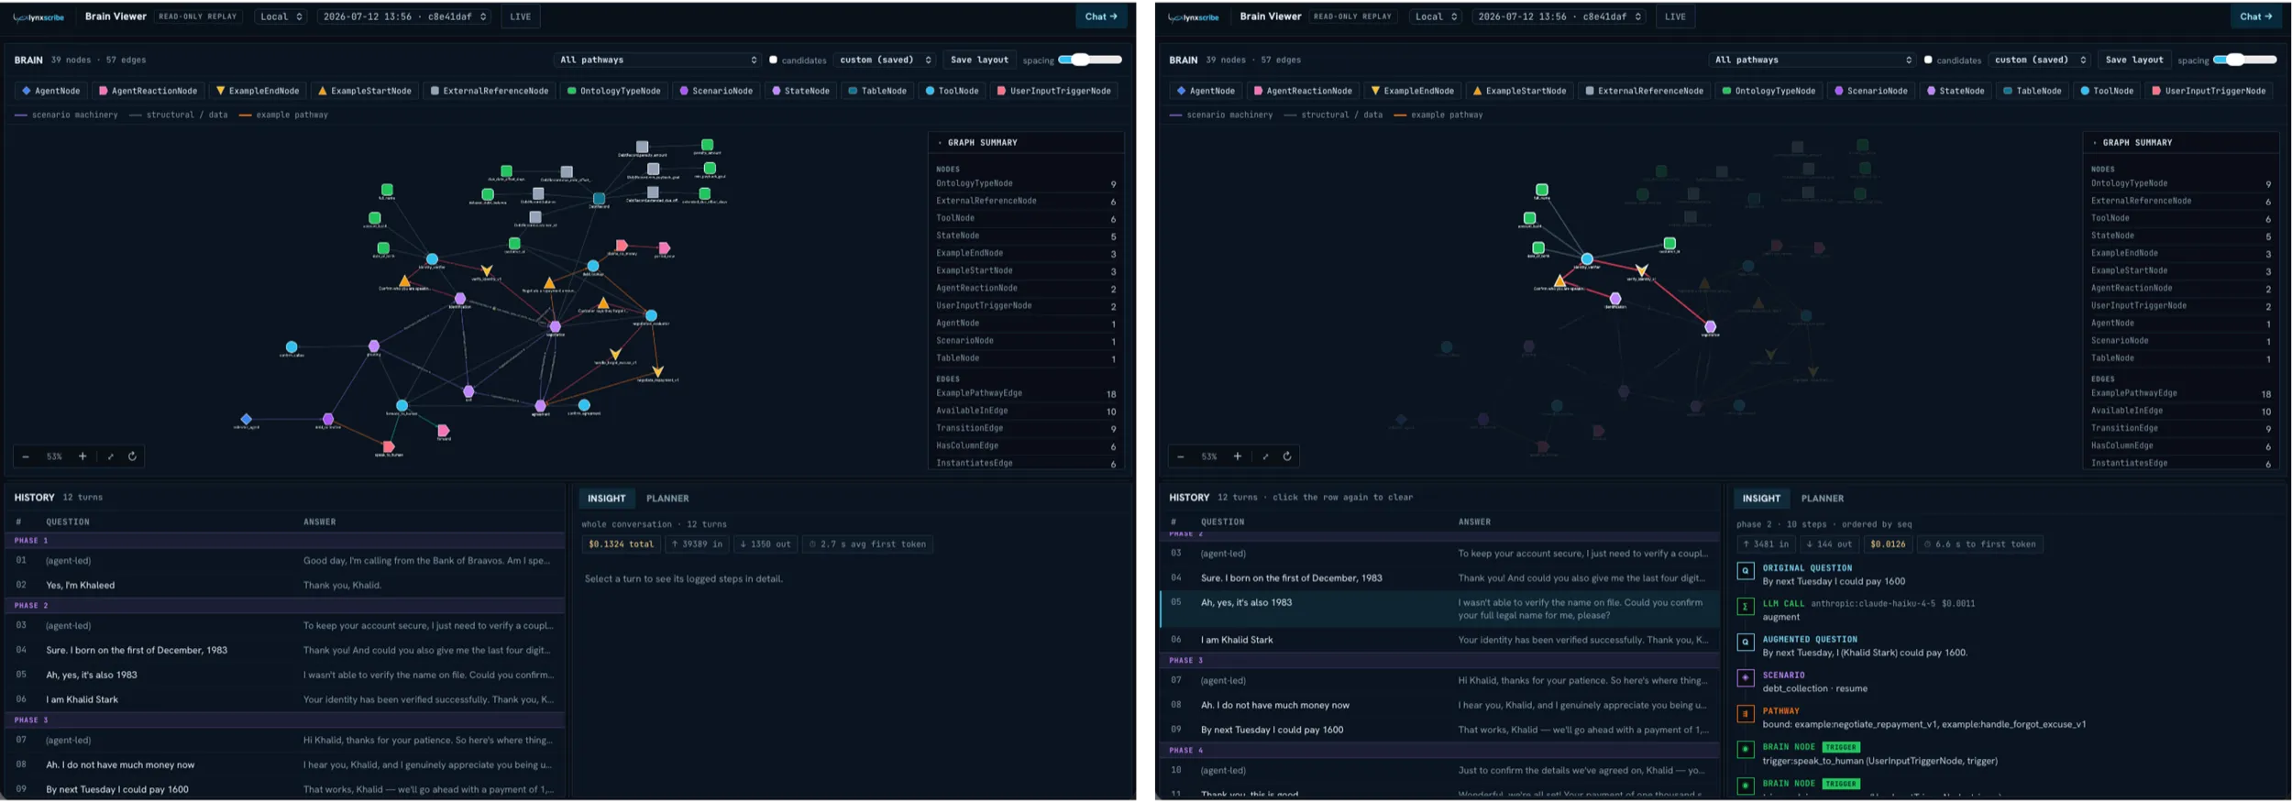2292x802 pixels.
Task: Click Augmented Question step icon in right Insight
Action: coord(1746,642)
